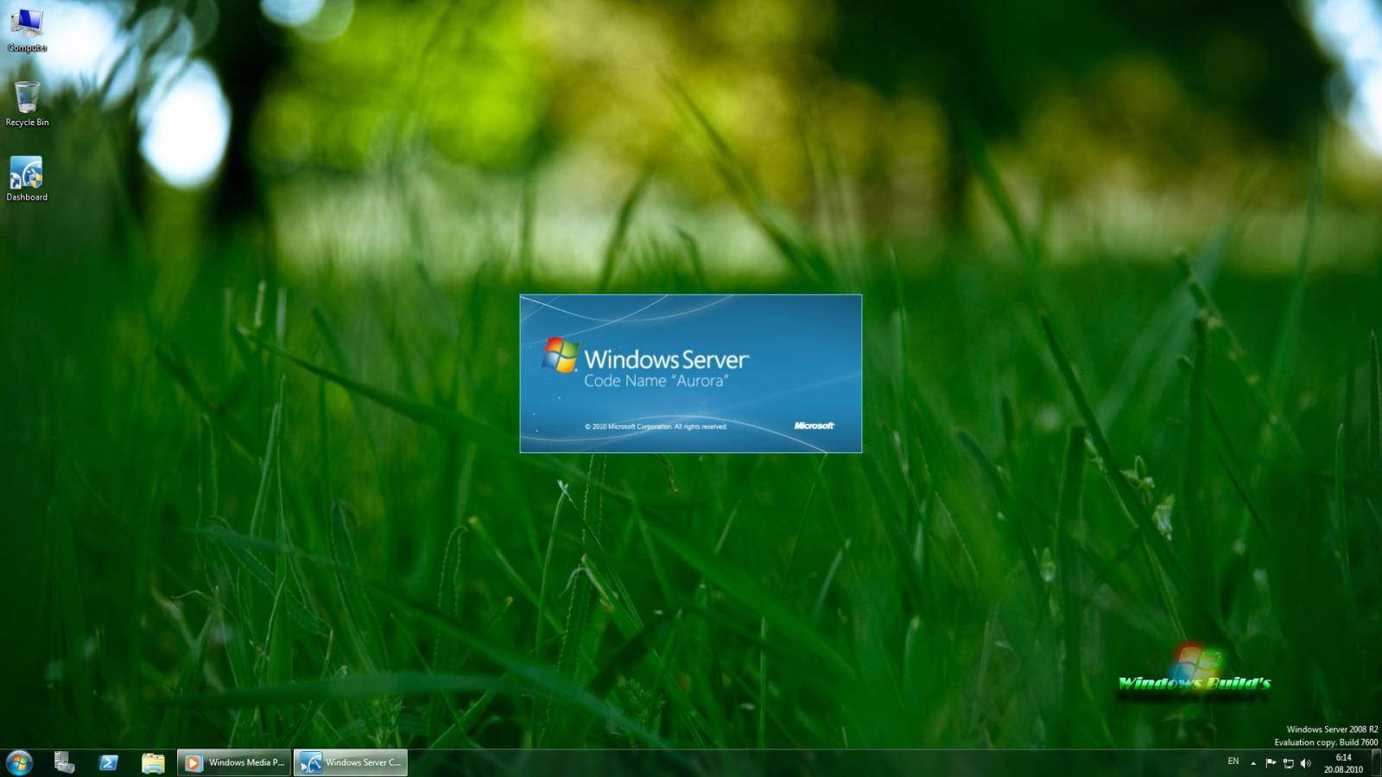Open Action Center flag icon
Viewport: 1382px width, 777px height.
click(x=1271, y=763)
